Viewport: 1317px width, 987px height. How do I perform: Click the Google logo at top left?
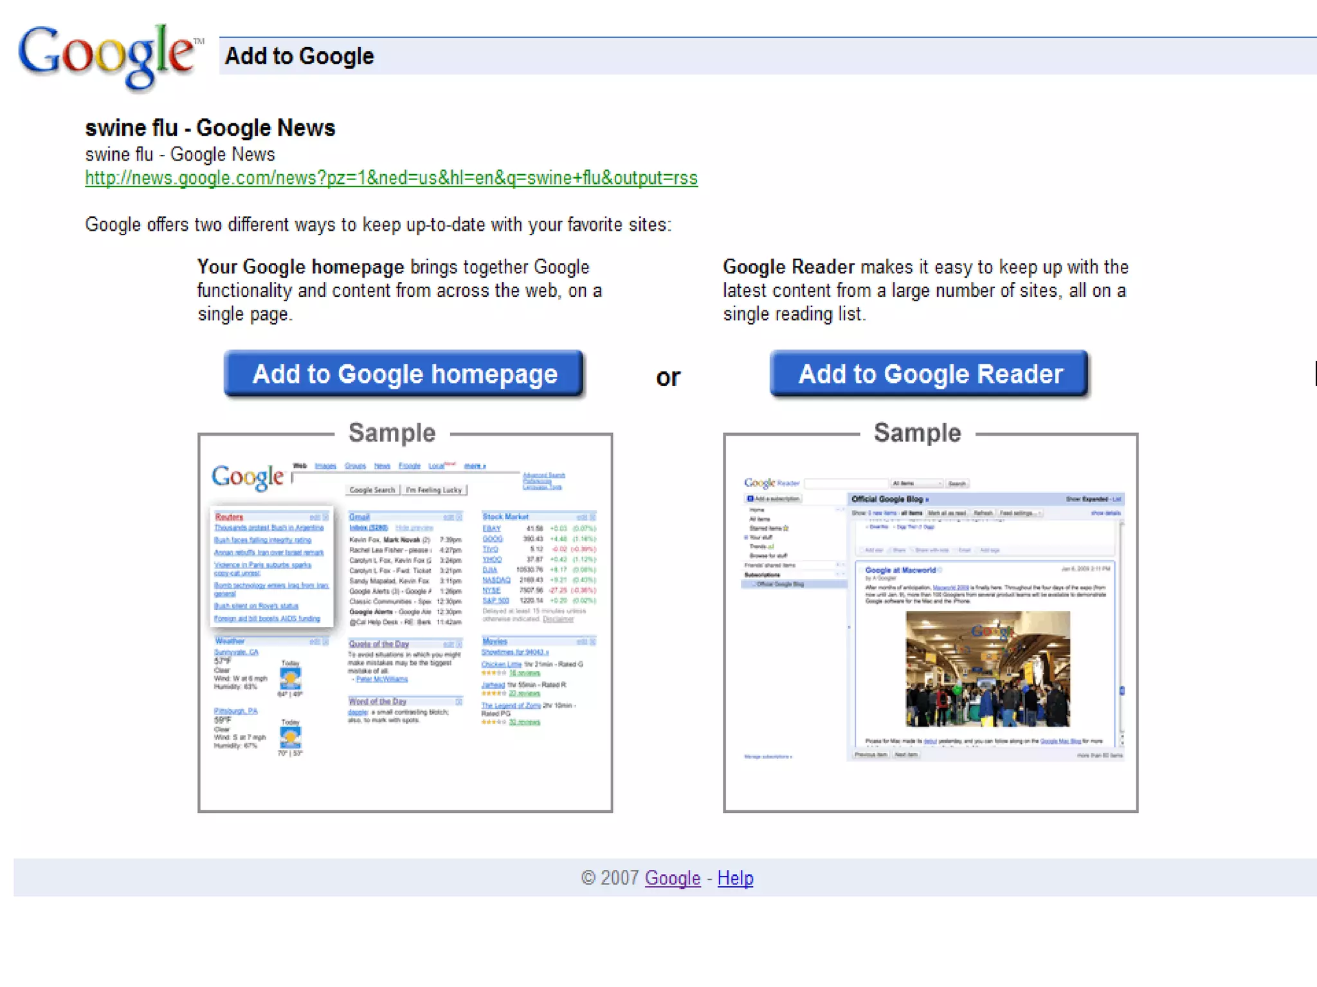[x=107, y=57]
